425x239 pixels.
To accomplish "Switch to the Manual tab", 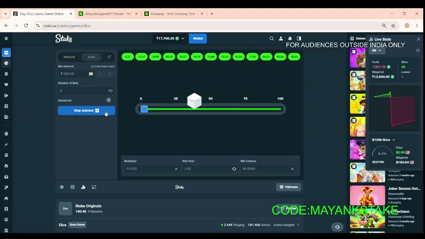I will coord(69,57).
